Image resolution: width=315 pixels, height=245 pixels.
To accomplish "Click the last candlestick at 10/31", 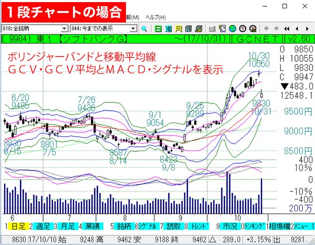I will (261, 94).
